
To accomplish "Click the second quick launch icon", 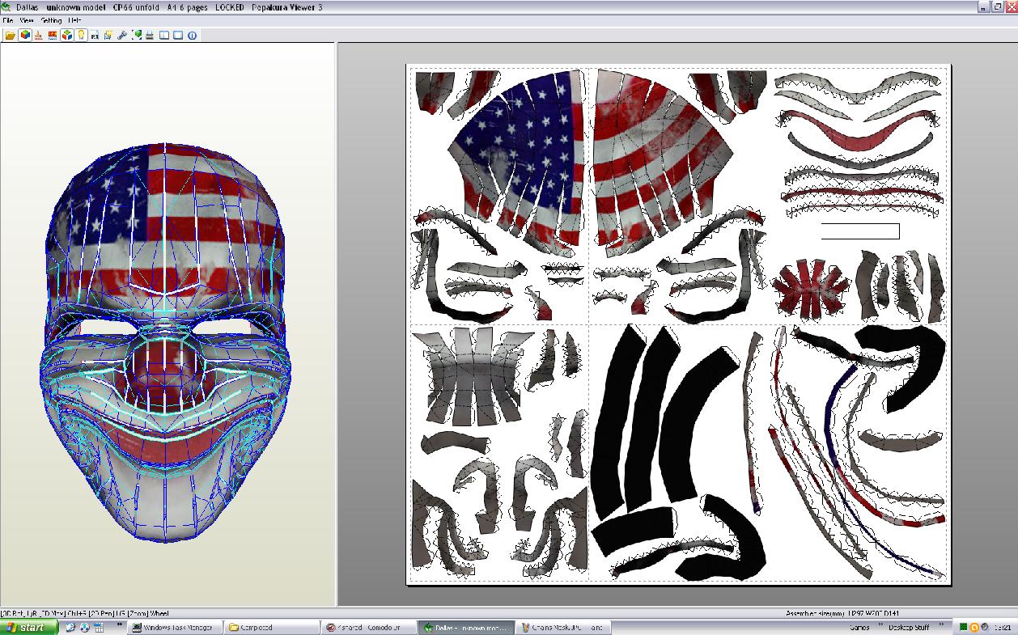I will pyautogui.click(x=85, y=627).
